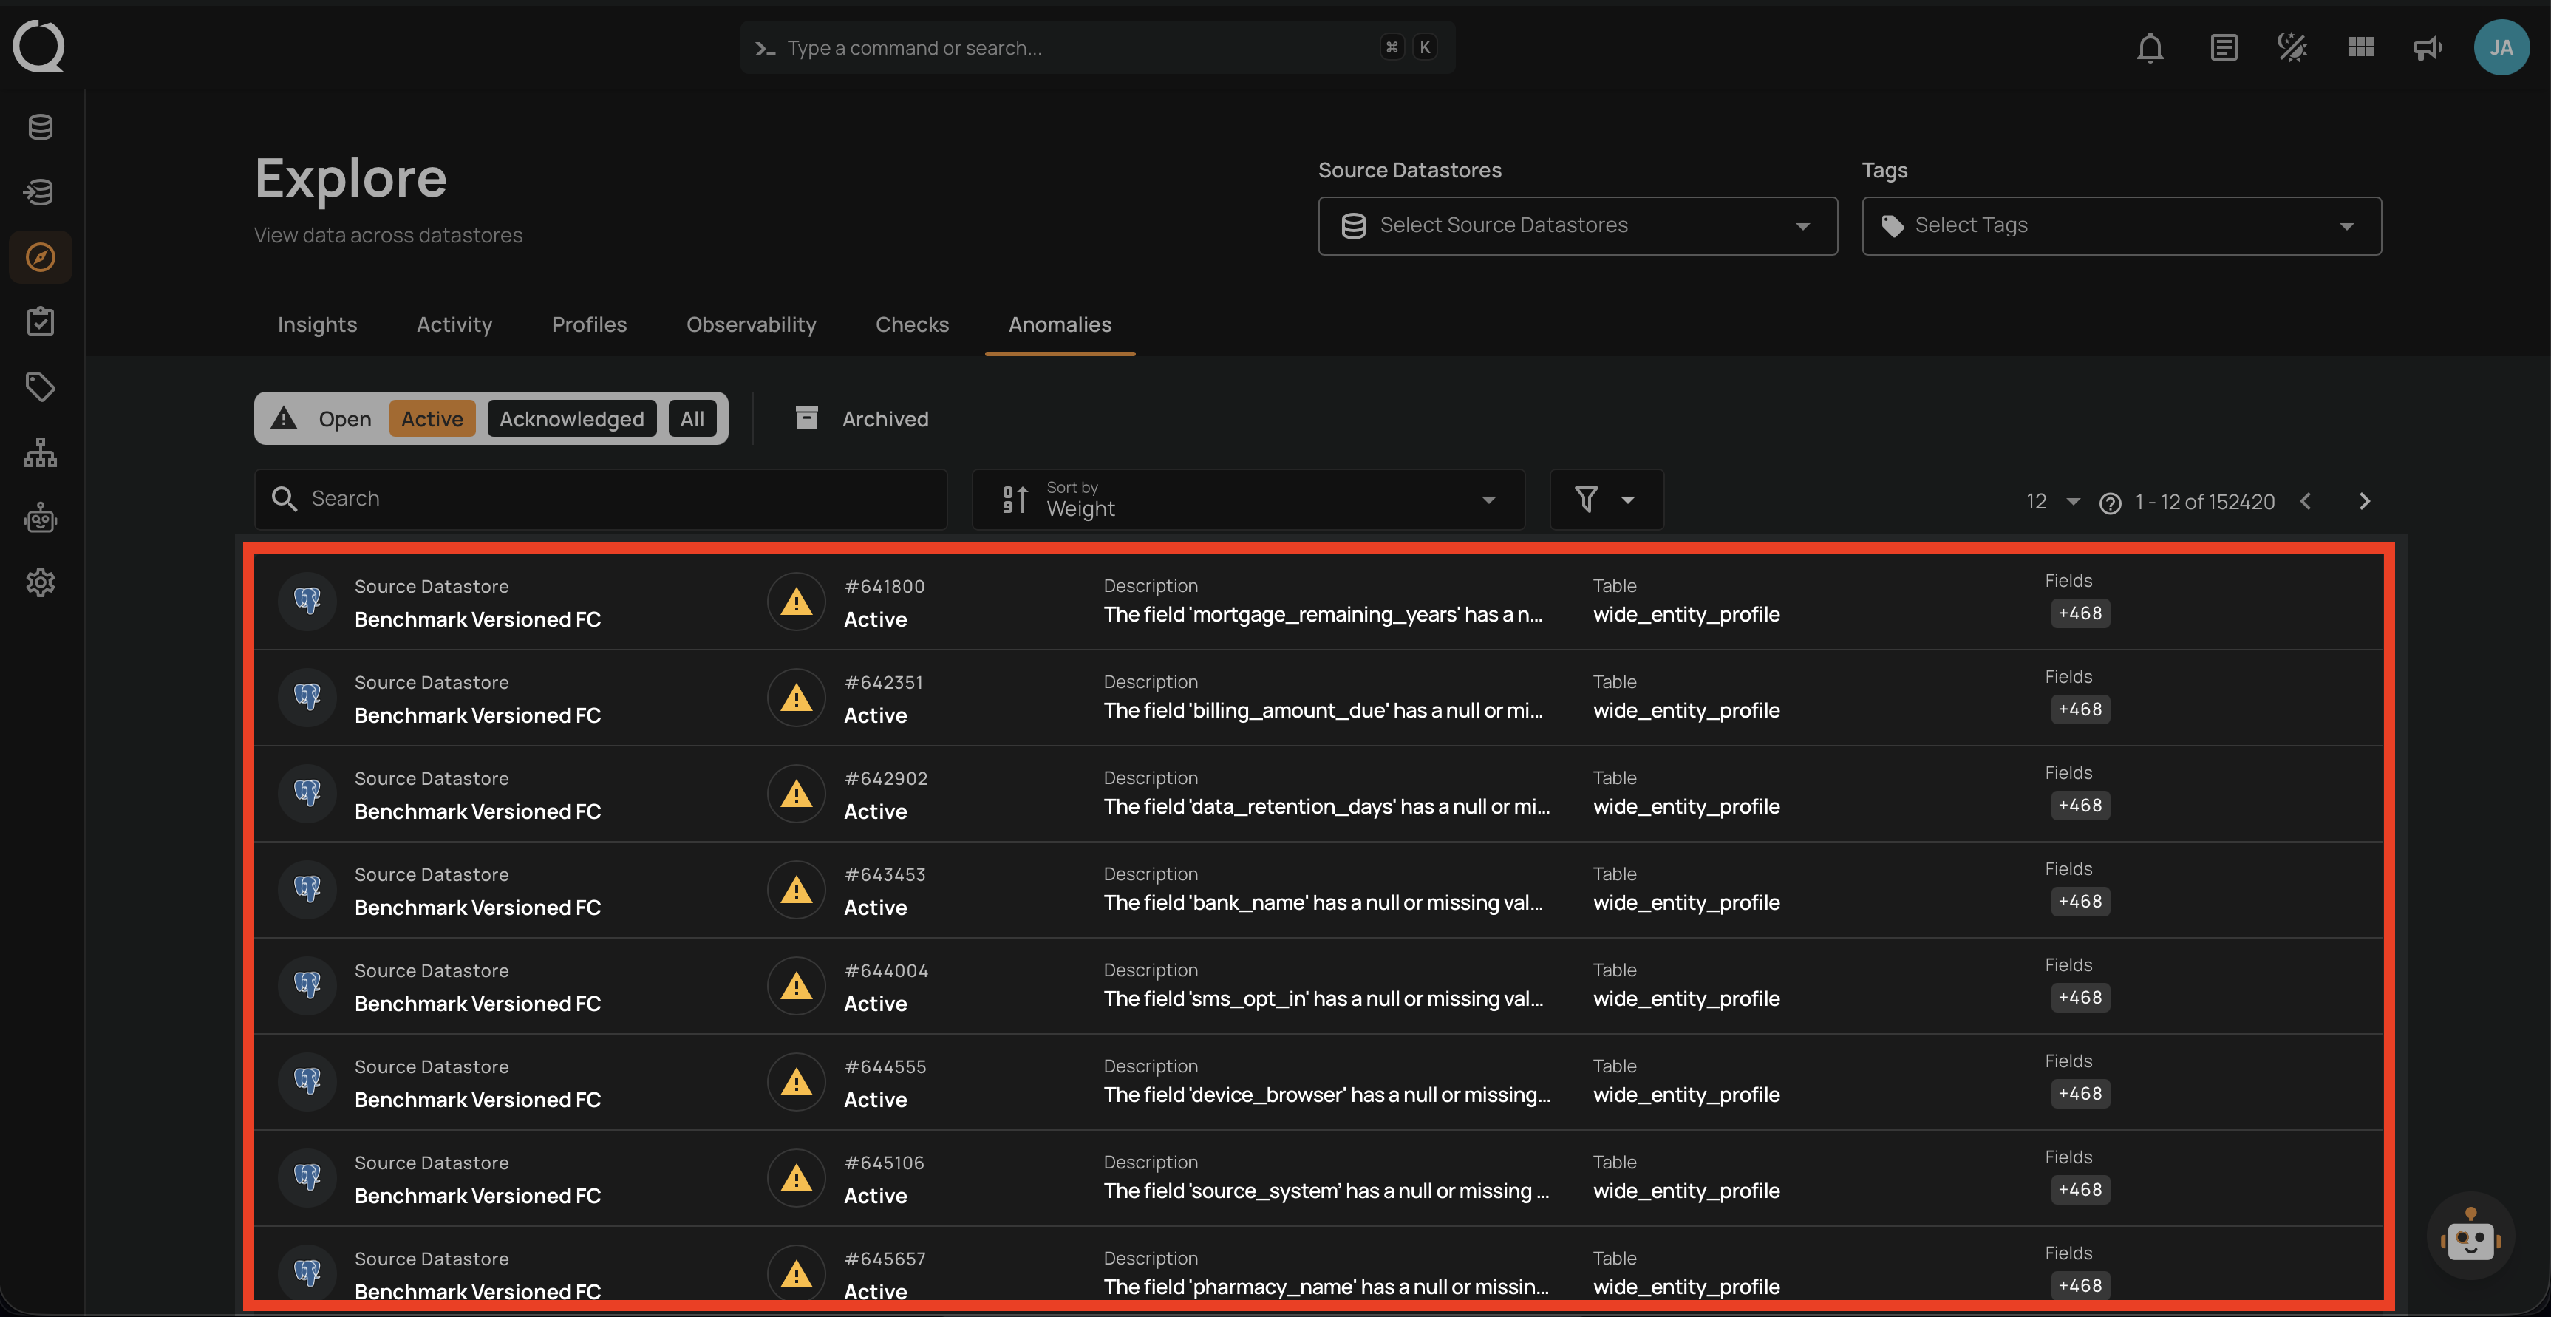The height and width of the screenshot is (1317, 2551).
Task: Click the hierarchy tree sidebar icon
Action: (41, 452)
